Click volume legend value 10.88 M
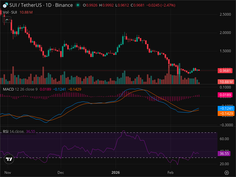Image resolution: width=236 pixels, height=177 pixels. click(x=26, y=12)
